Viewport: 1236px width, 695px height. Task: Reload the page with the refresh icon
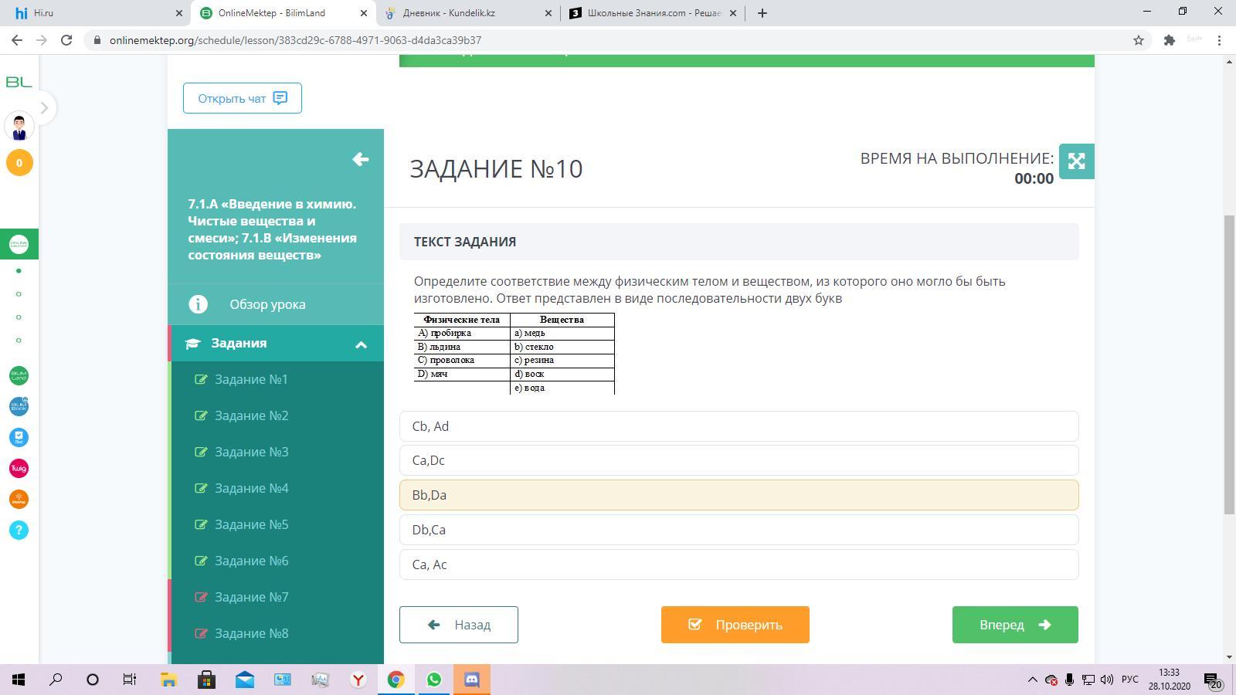(x=66, y=40)
